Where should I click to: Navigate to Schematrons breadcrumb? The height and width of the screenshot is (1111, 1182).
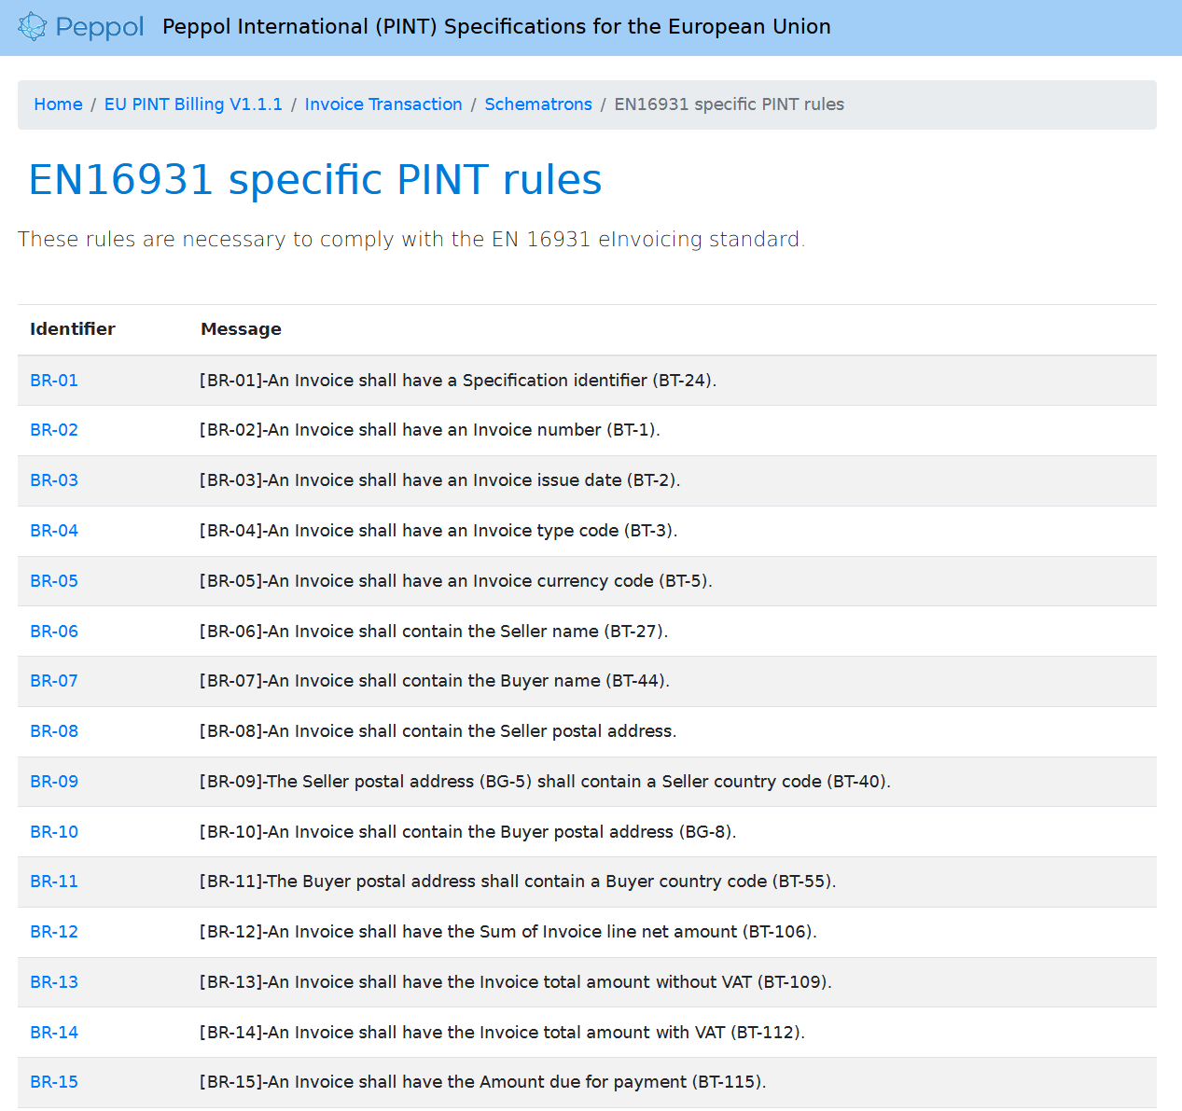click(x=538, y=104)
